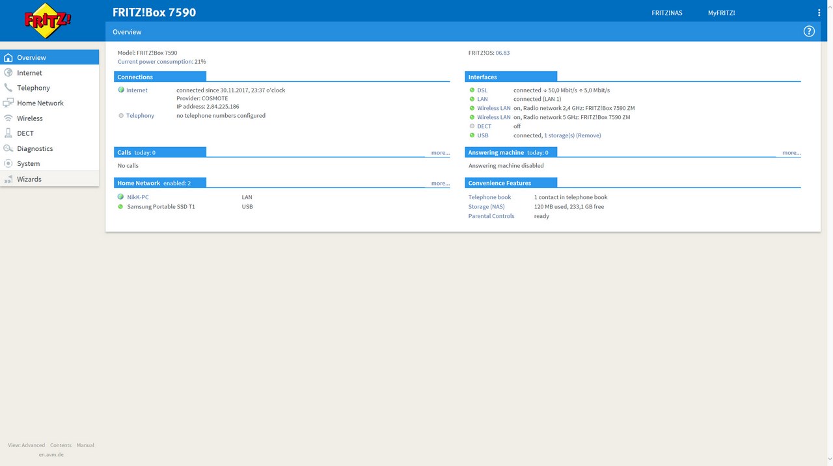Open NikK-PC device link
The height and width of the screenshot is (466, 833).
tap(138, 197)
